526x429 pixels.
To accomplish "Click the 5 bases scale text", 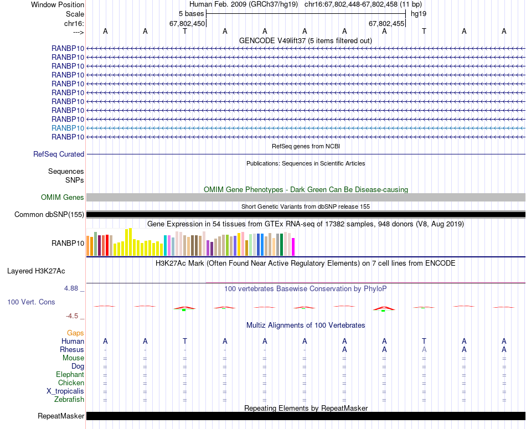I will (x=191, y=14).
